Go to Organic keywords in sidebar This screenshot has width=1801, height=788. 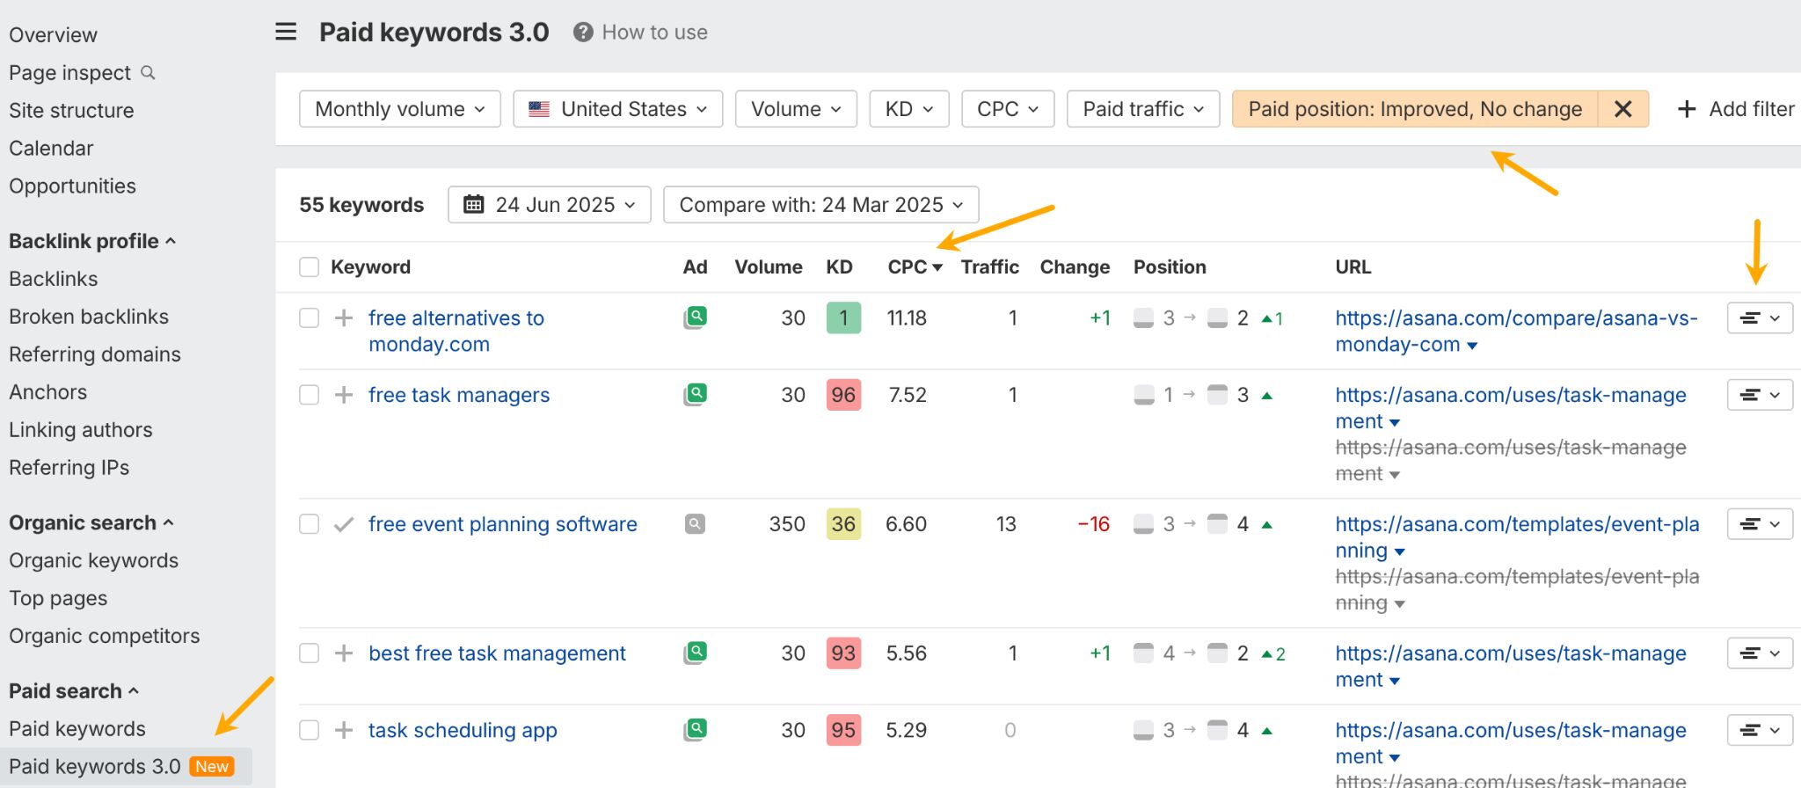(93, 560)
